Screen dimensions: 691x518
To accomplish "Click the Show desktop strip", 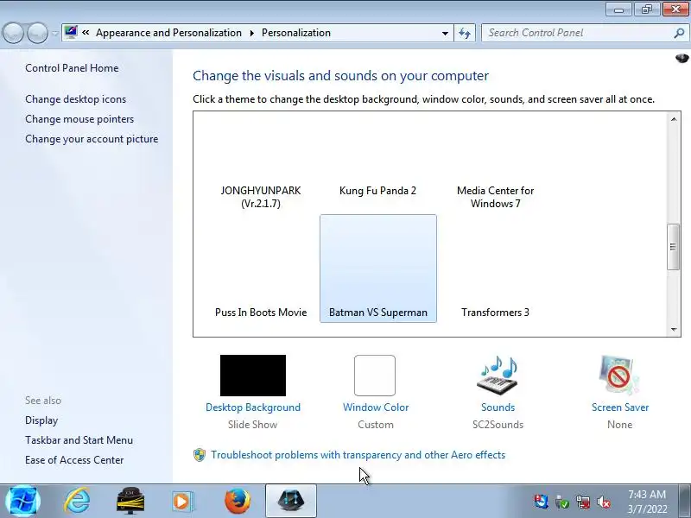I will coord(685,501).
